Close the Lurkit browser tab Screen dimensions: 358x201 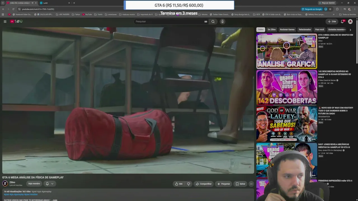point(69,3)
